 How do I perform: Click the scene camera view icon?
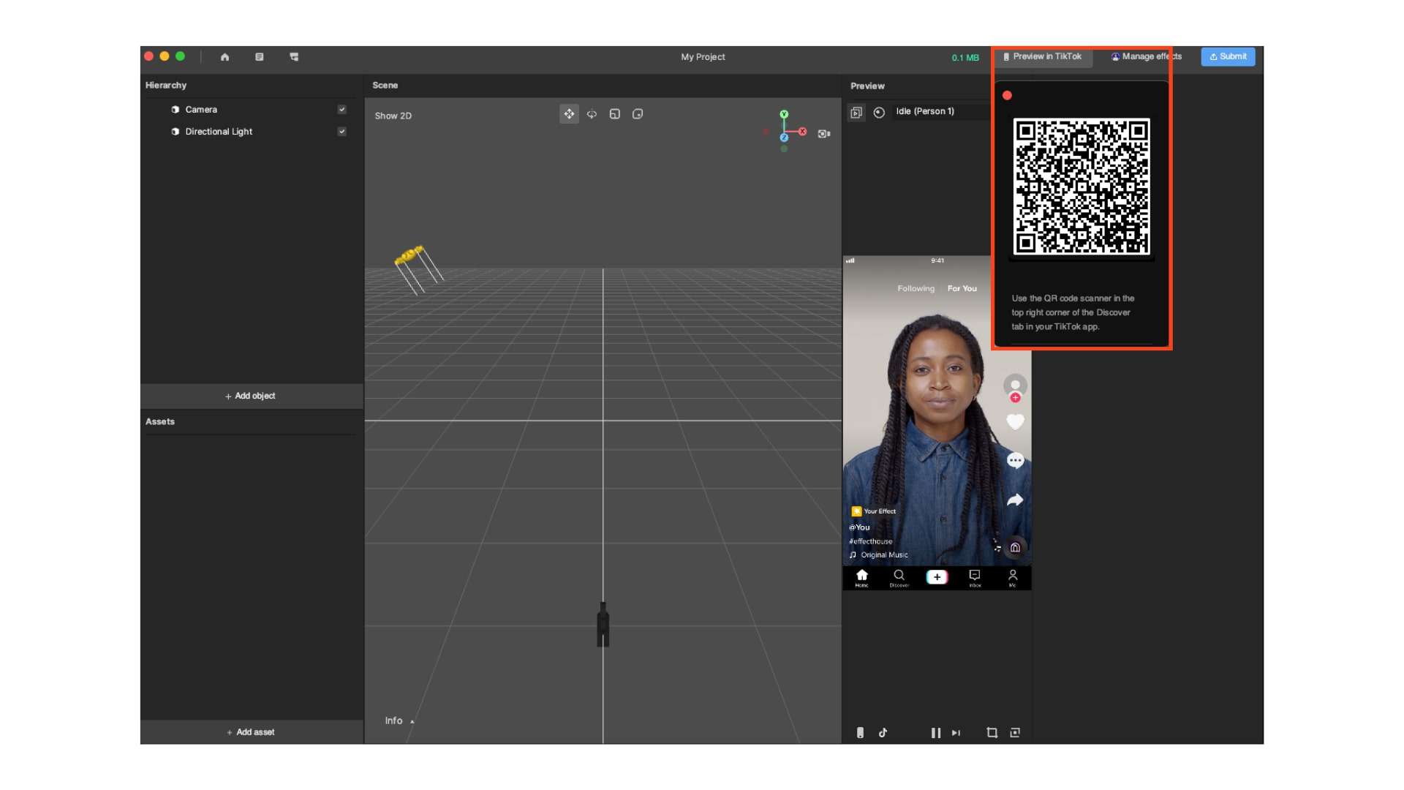[824, 134]
